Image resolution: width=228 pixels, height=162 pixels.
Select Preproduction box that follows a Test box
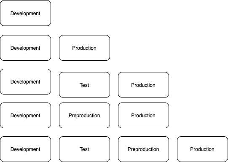point(144,149)
